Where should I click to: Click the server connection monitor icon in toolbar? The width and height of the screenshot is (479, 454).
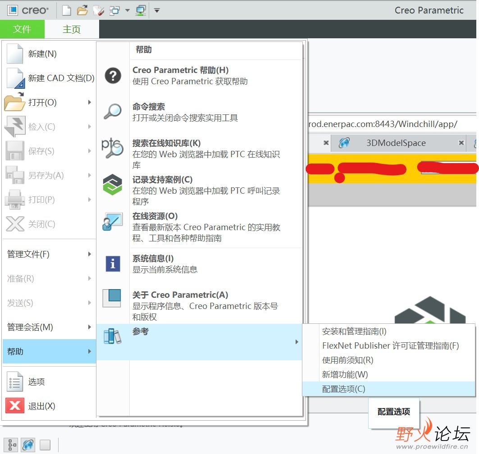pyautogui.click(x=141, y=10)
